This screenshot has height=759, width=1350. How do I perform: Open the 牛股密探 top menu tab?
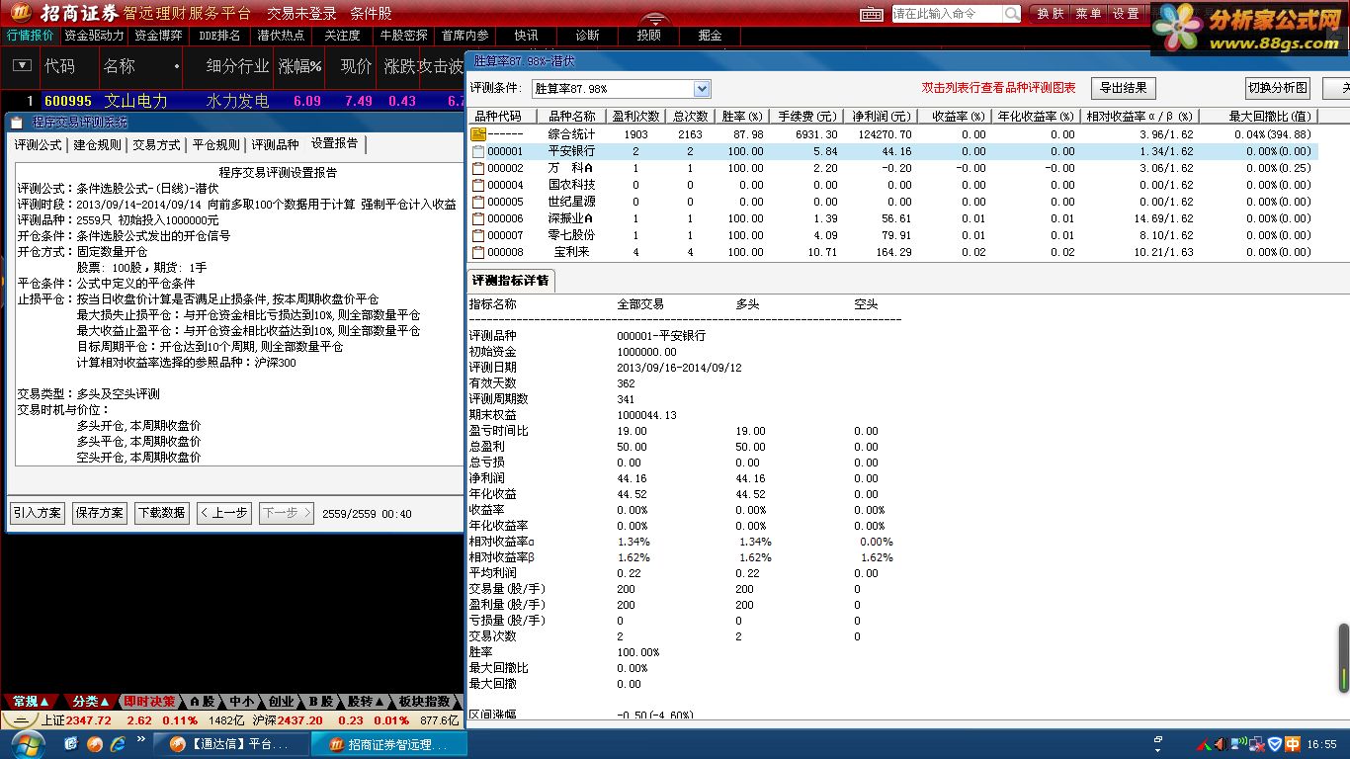404,36
